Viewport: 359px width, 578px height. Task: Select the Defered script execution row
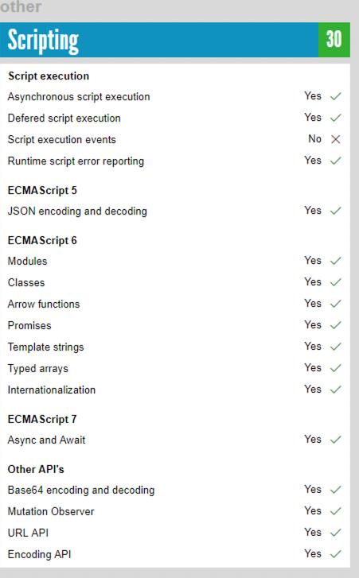coord(175,118)
